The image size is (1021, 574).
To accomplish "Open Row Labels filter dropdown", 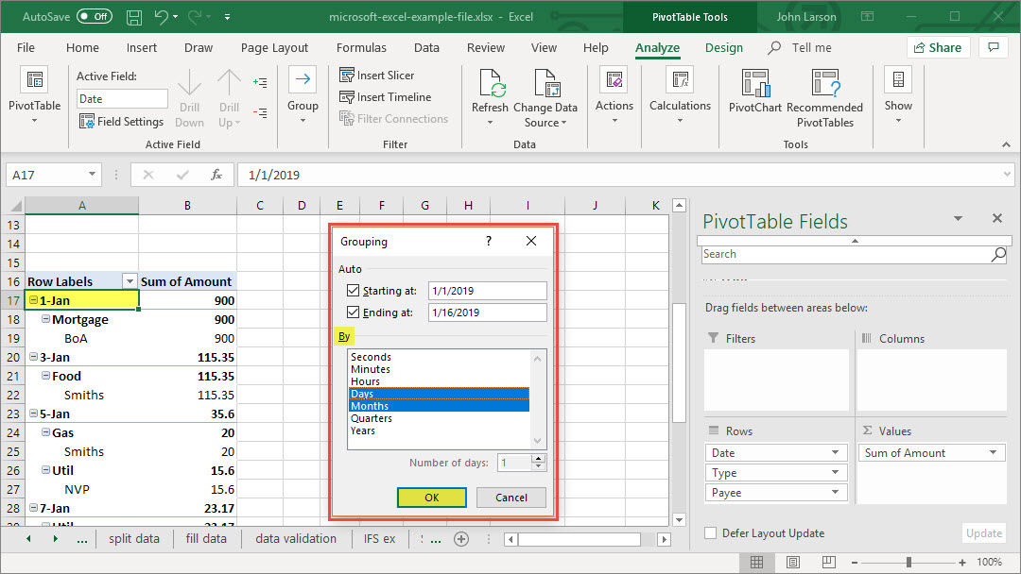I will 130,281.
